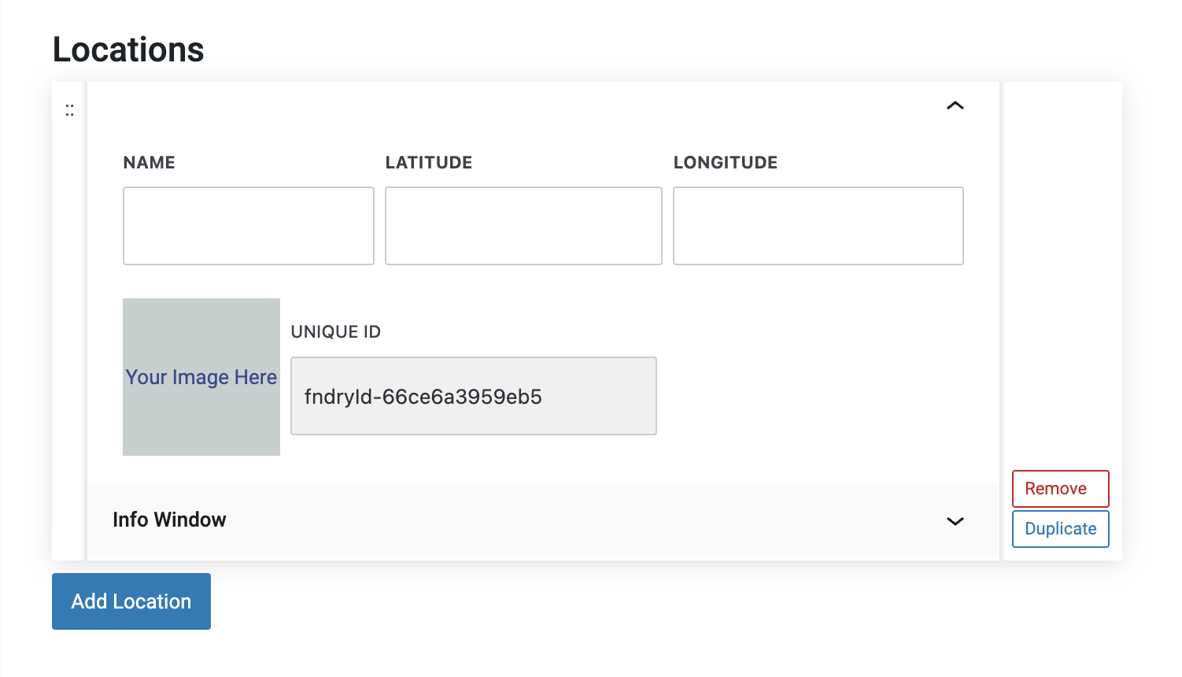The height and width of the screenshot is (677, 1182).
Task: Click the Info Window section title
Action: click(169, 520)
